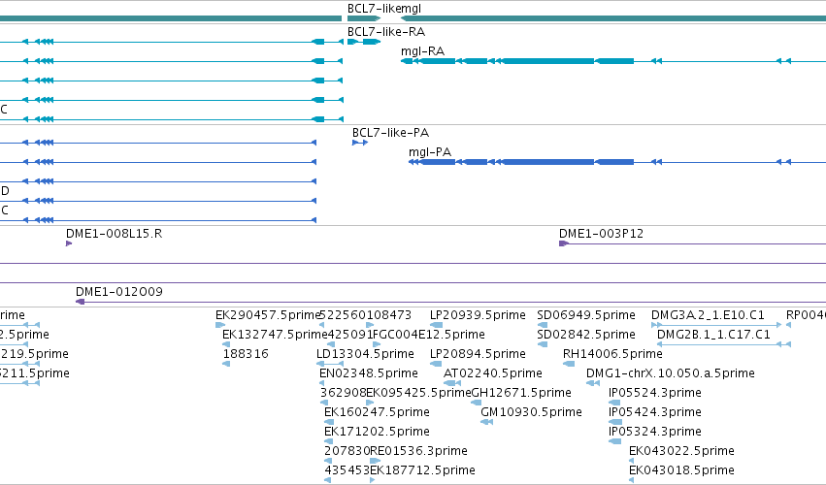Click the arrow glyph under SD06949.5prime
This screenshot has height=485, width=826.
543,325
